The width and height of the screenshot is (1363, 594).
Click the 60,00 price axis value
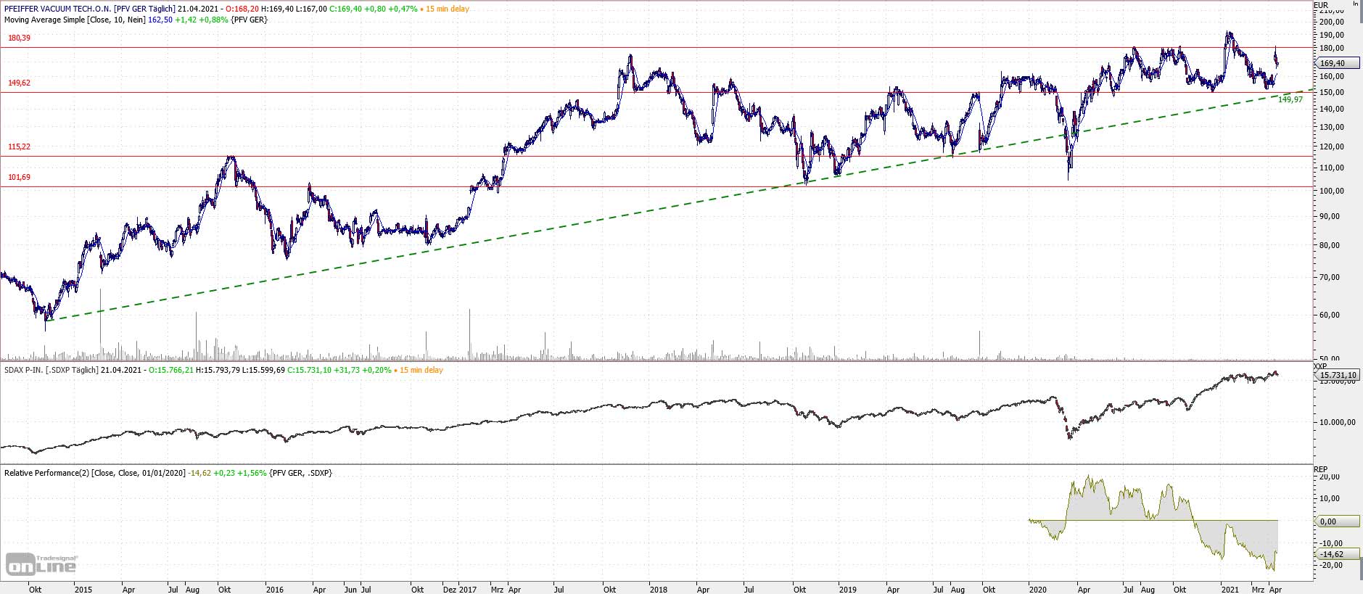1330,315
